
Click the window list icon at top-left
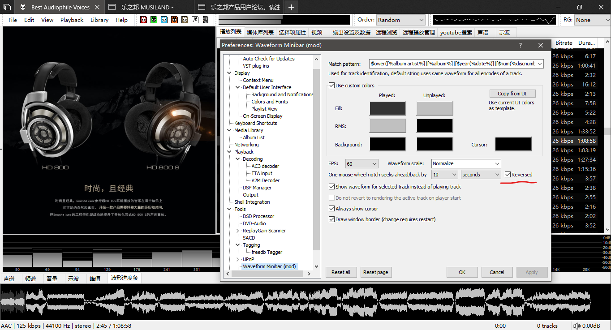point(7,7)
